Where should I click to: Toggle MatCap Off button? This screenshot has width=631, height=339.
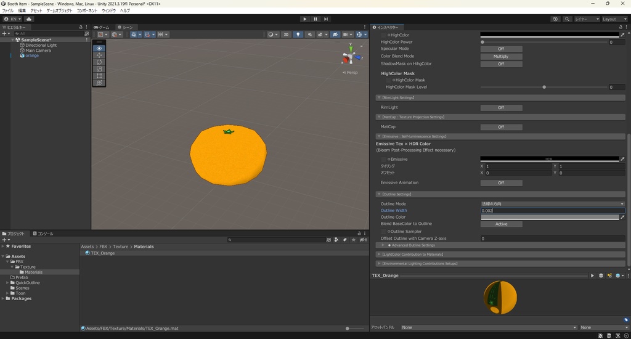pyautogui.click(x=501, y=127)
